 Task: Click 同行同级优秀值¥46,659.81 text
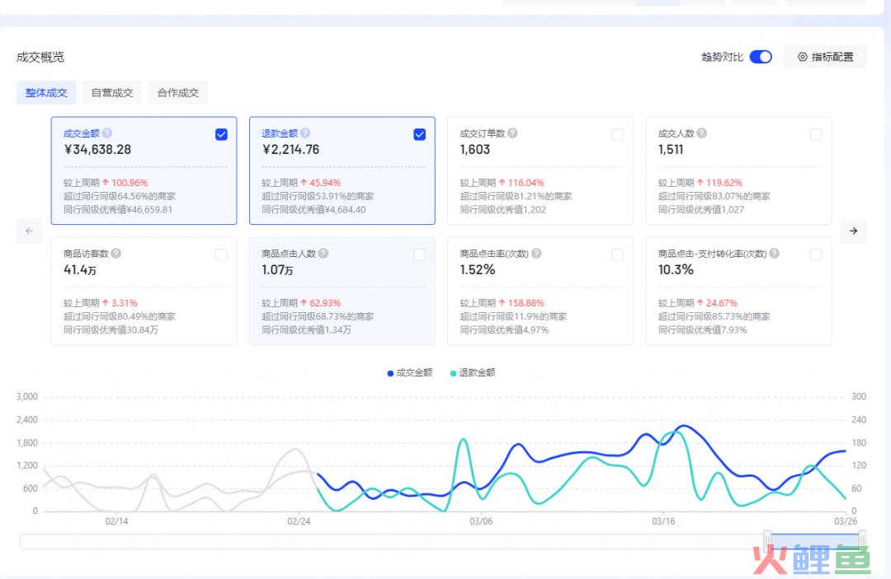coord(118,209)
